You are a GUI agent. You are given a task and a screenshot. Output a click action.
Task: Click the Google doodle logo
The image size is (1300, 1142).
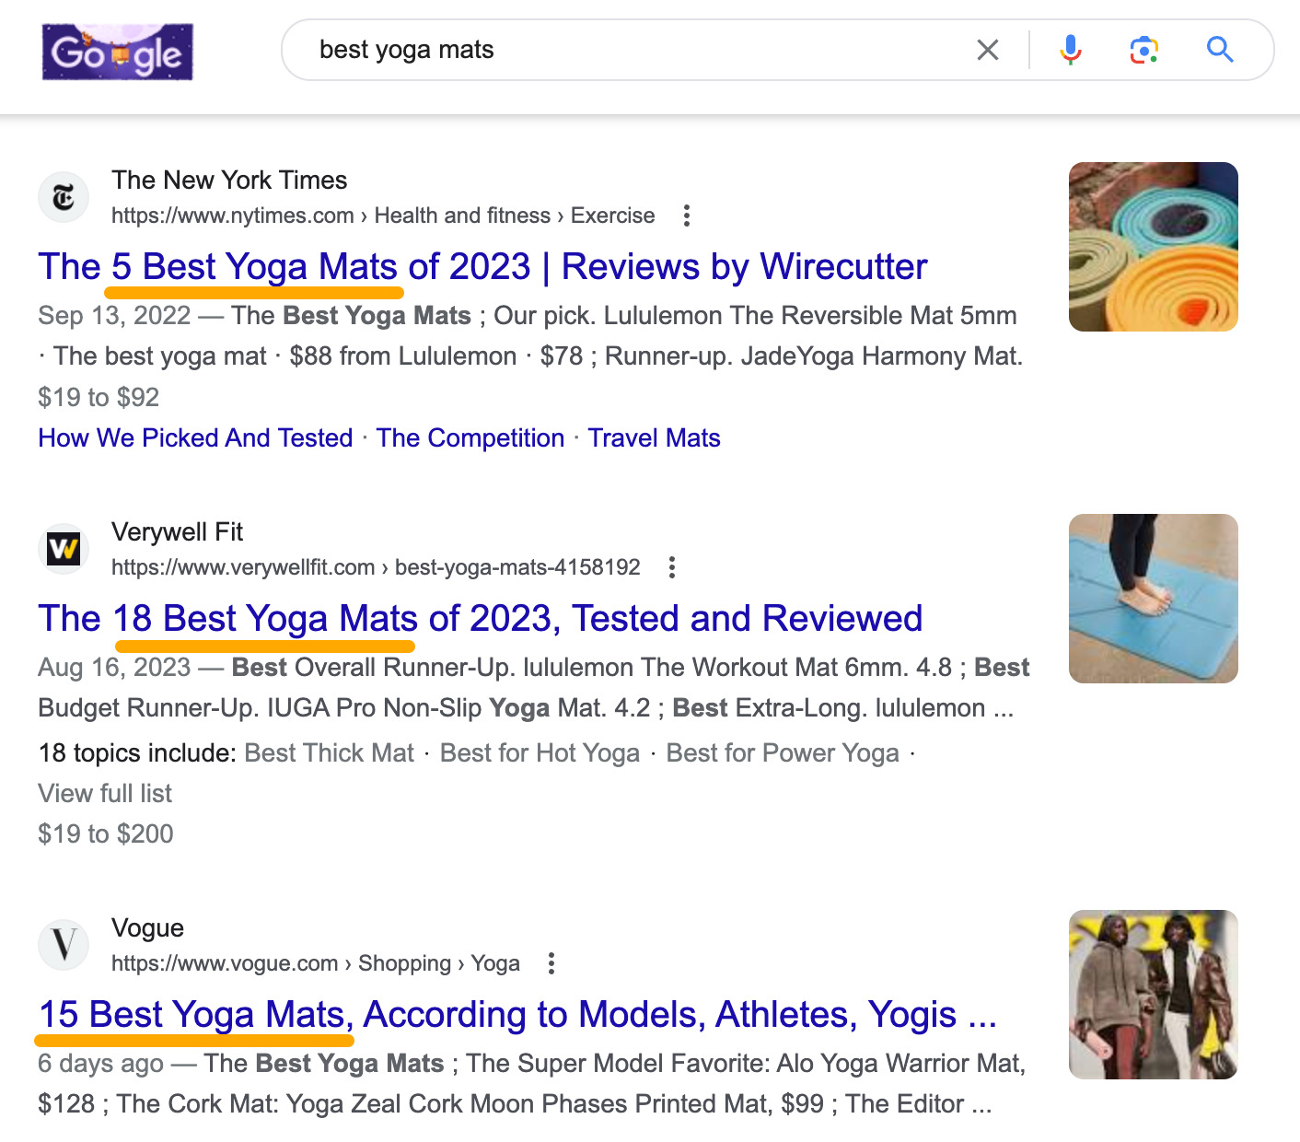coord(117,52)
